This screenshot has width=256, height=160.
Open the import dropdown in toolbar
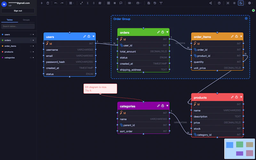(130, 3)
